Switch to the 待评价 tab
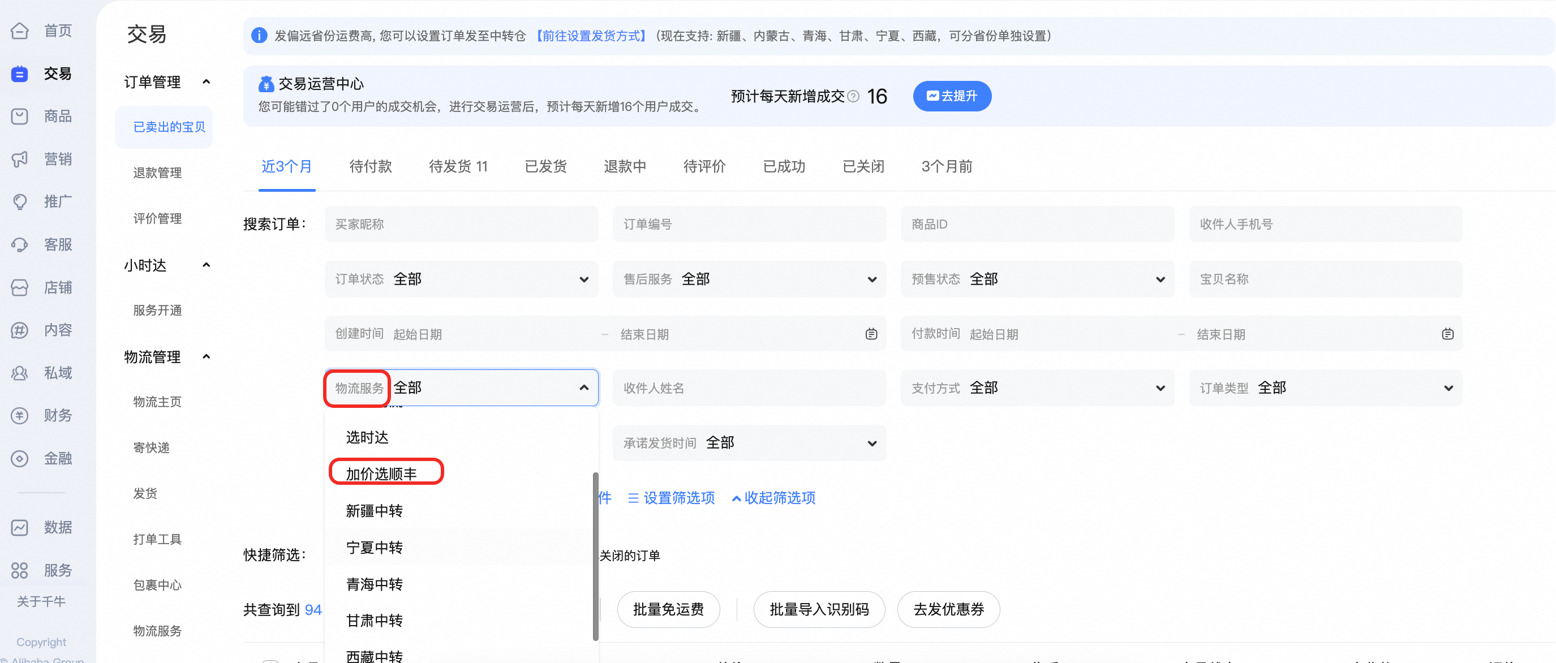Image resolution: width=1556 pixels, height=663 pixels. click(704, 167)
